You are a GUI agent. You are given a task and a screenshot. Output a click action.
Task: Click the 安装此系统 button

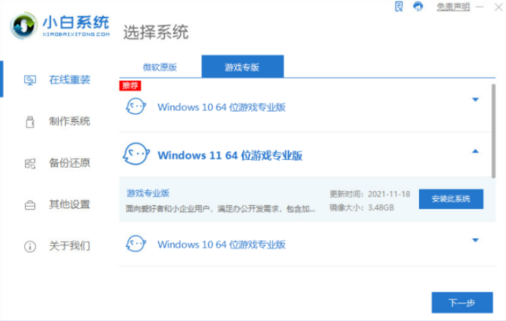451,199
